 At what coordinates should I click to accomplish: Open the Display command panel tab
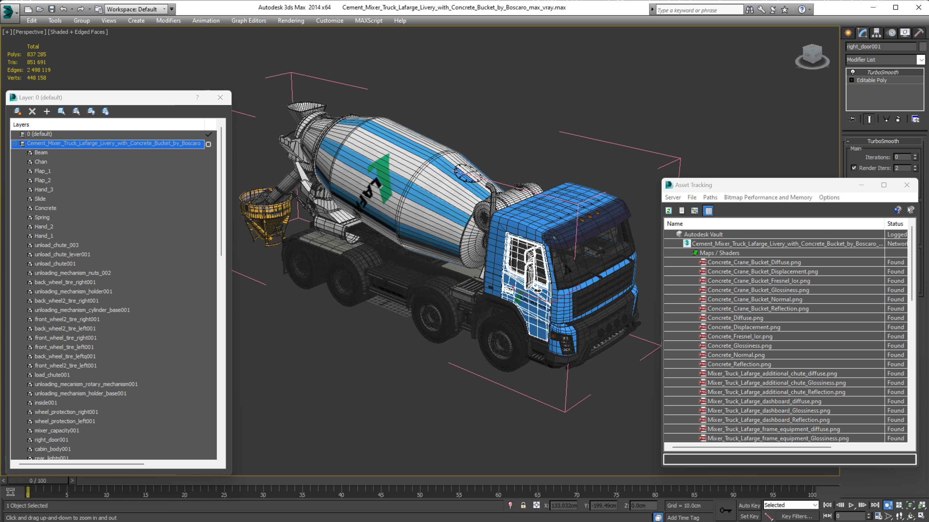(x=905, y=33)
